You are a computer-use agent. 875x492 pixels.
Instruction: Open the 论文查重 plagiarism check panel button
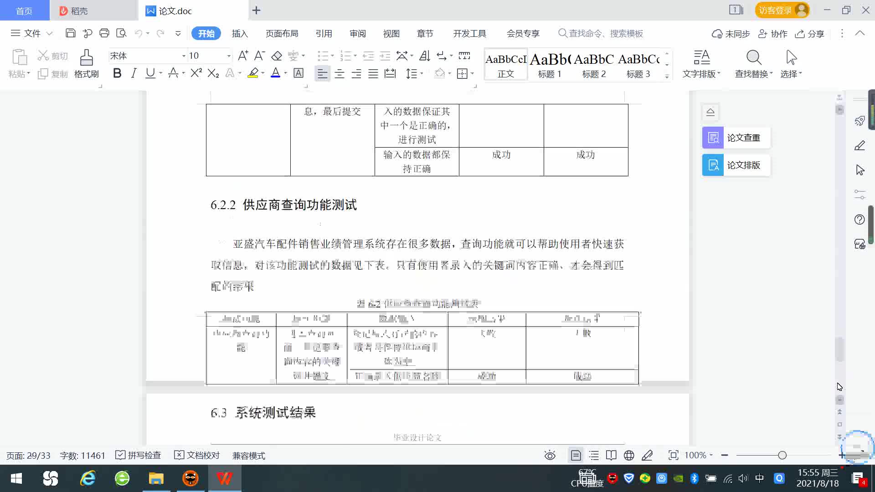pos(736,138)
